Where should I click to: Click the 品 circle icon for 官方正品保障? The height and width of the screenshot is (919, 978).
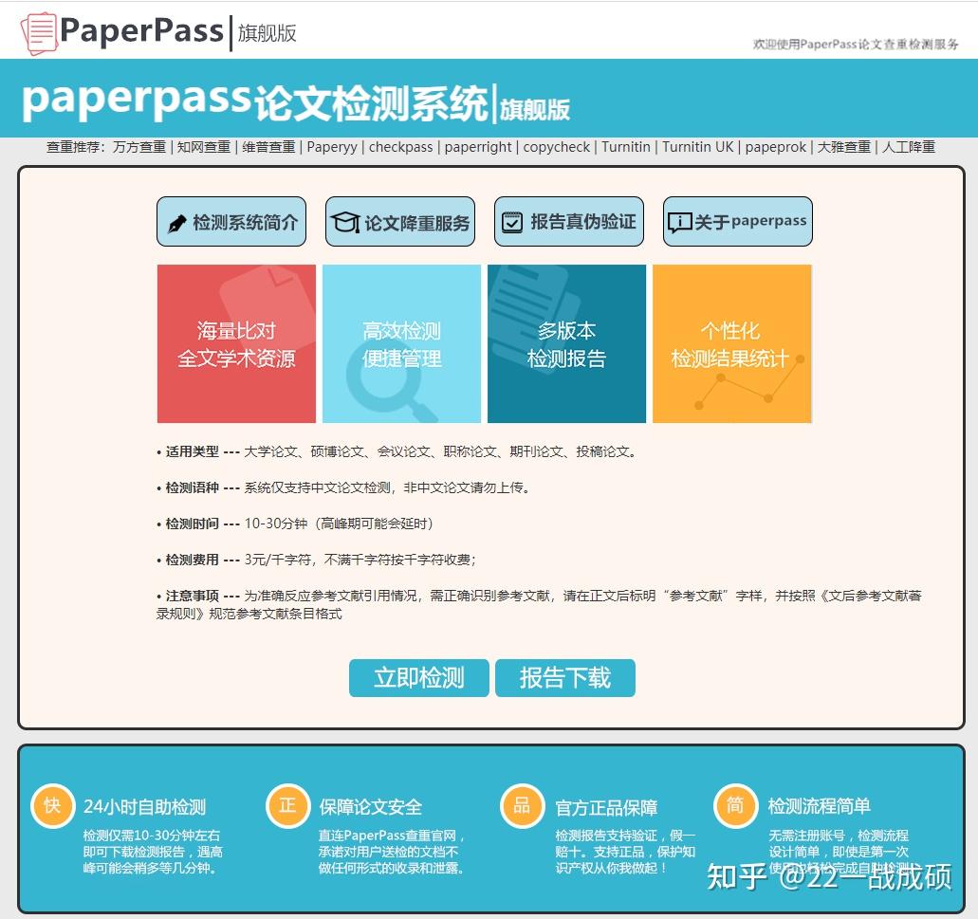click(x=522, y=805)
